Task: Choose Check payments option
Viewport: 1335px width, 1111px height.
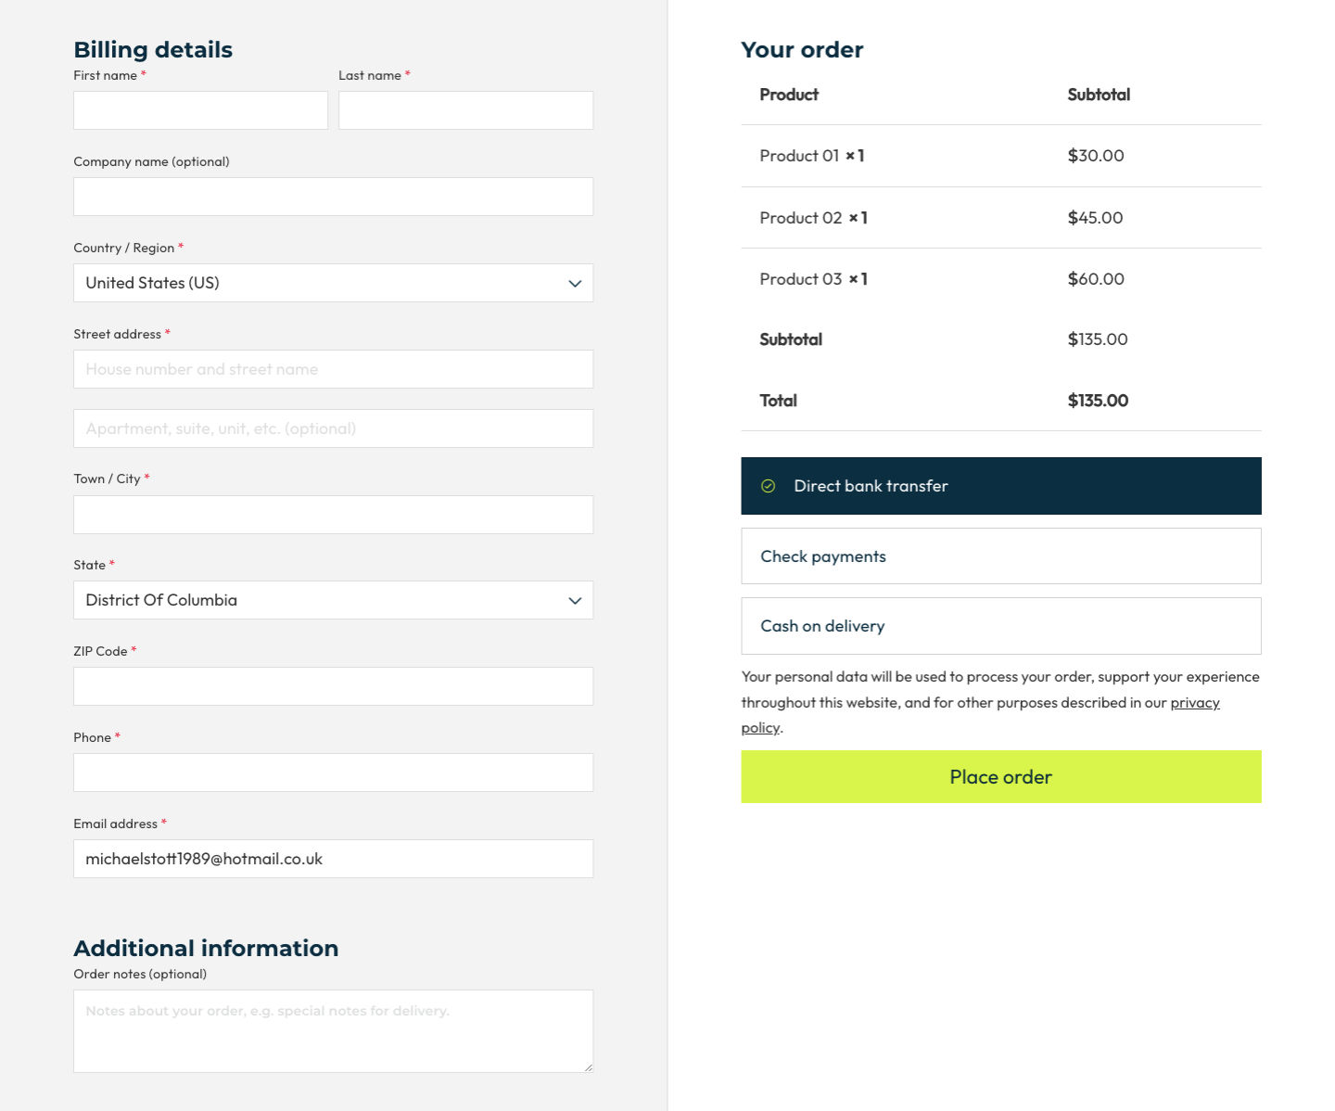Action: 1000,556
